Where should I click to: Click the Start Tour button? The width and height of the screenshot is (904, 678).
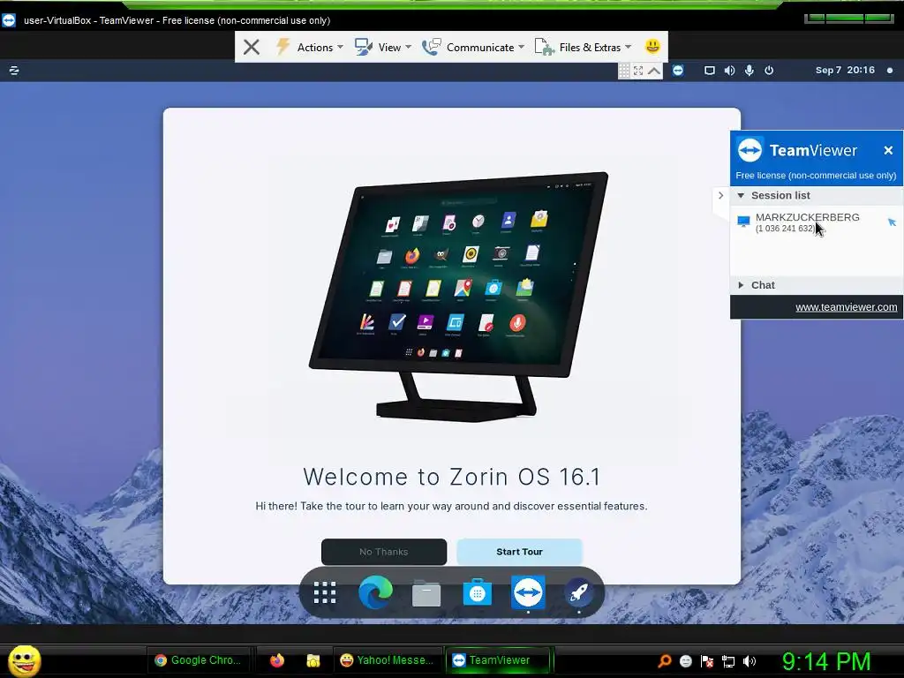[519, 552]
